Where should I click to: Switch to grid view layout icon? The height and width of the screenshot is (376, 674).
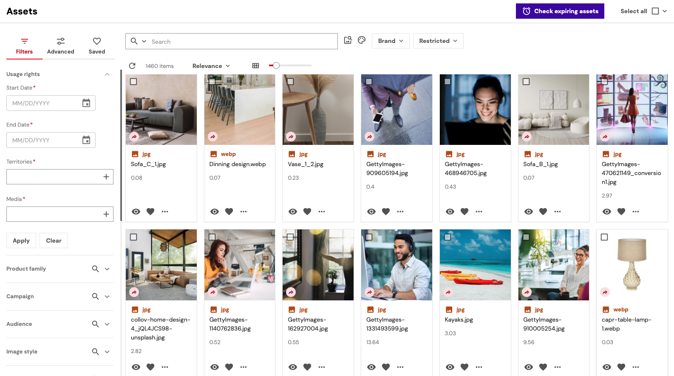[255, 66]
